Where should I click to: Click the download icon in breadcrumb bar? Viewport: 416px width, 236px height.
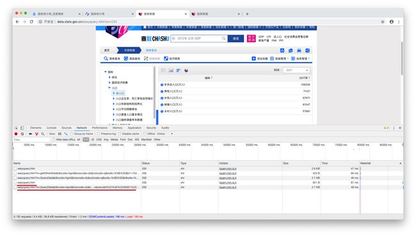[282, 50]
